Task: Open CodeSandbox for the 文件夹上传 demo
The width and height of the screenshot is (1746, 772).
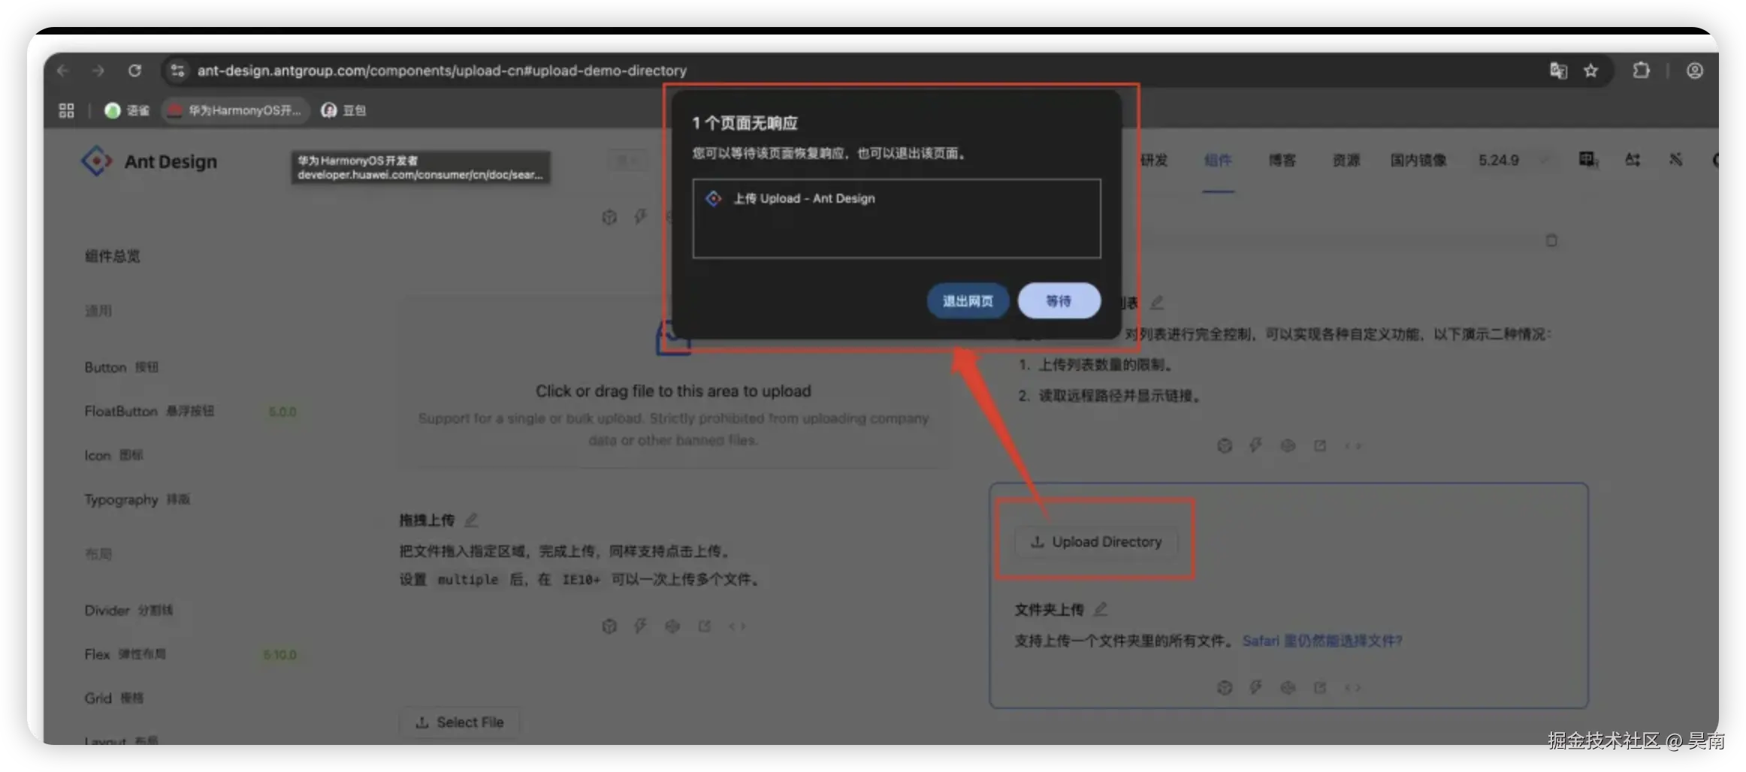Action: point(1225,688)
